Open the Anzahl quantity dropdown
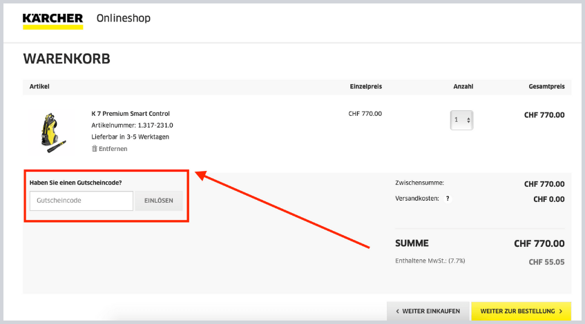 (x=461, y=120)
